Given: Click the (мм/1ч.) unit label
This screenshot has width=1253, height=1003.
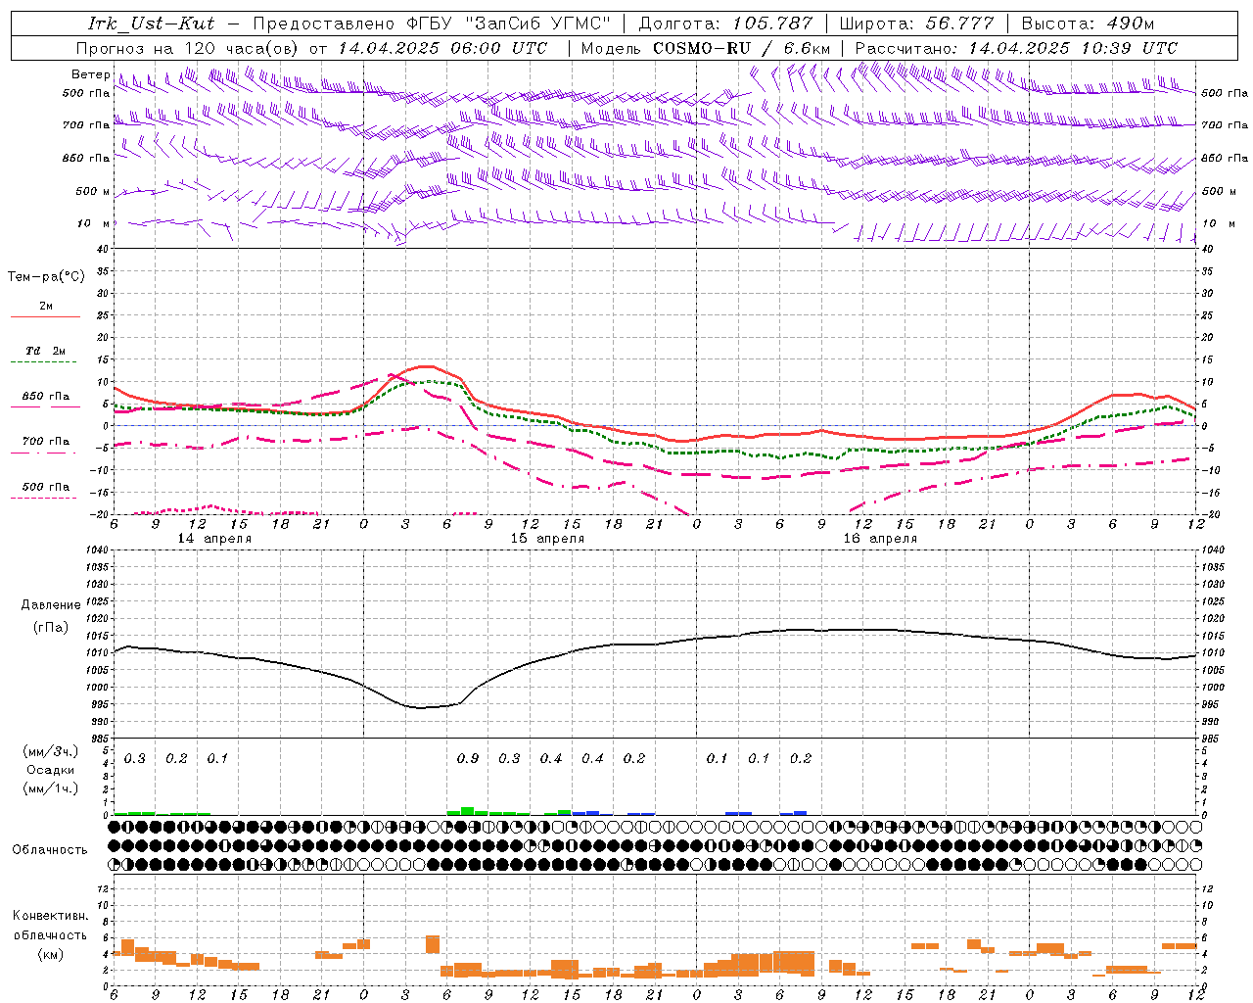Looking at the screenshot, I should 51,788.
